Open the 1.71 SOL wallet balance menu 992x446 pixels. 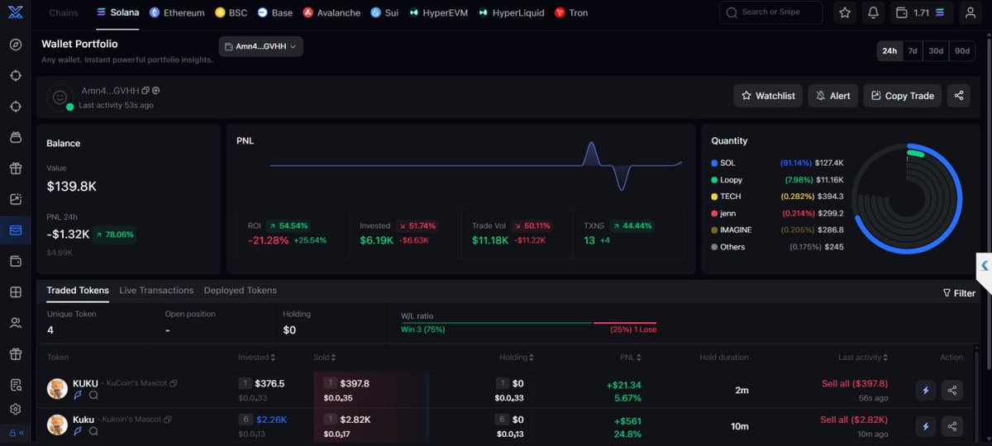click(921, 13)
